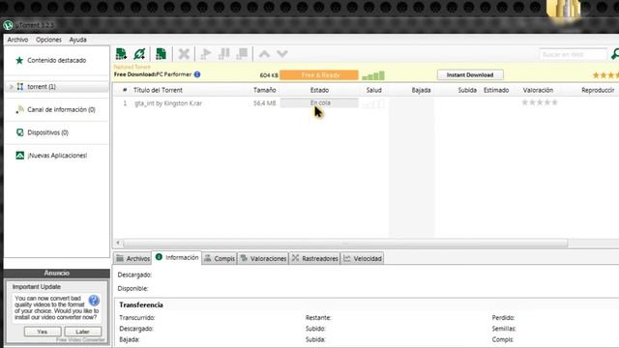Click the uTorrent logo in title bar

click(8, 25)
